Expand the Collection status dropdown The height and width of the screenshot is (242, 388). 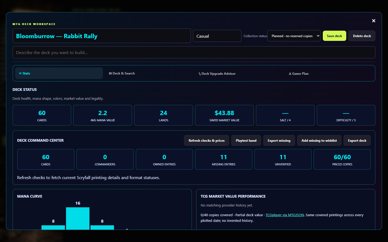[294, 36]
